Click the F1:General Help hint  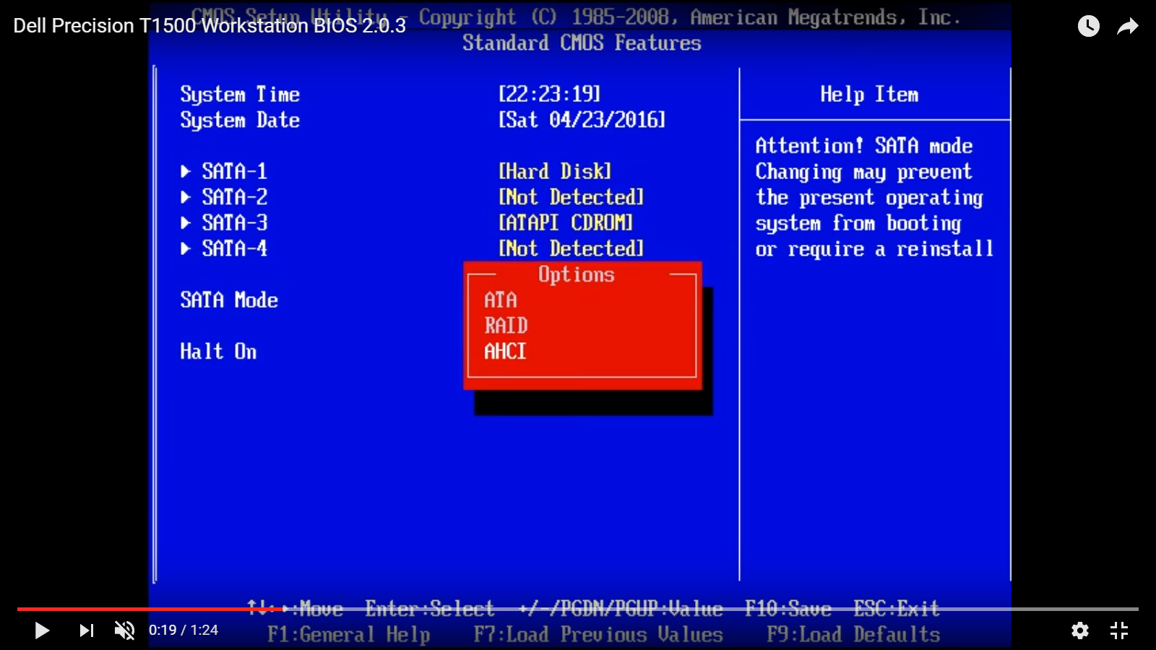point(348,635)
